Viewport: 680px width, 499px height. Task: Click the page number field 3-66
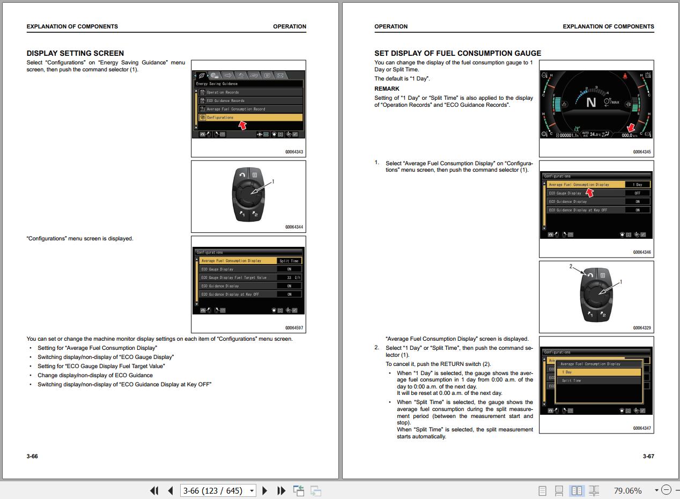214,490
